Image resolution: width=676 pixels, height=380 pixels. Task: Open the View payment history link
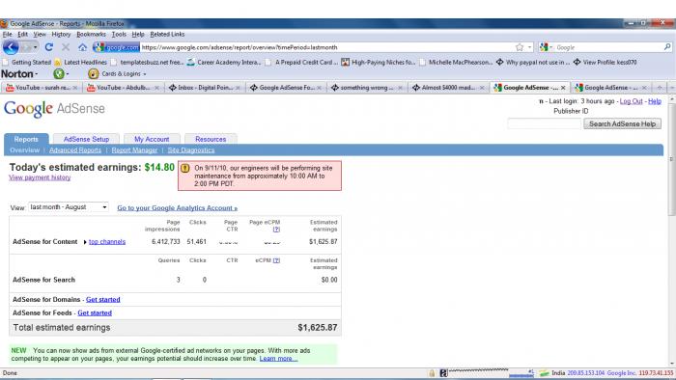[x=40, y=177]
